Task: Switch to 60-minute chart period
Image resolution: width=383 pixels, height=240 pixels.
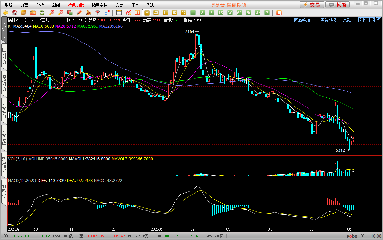Action: [x=239, y=13]
